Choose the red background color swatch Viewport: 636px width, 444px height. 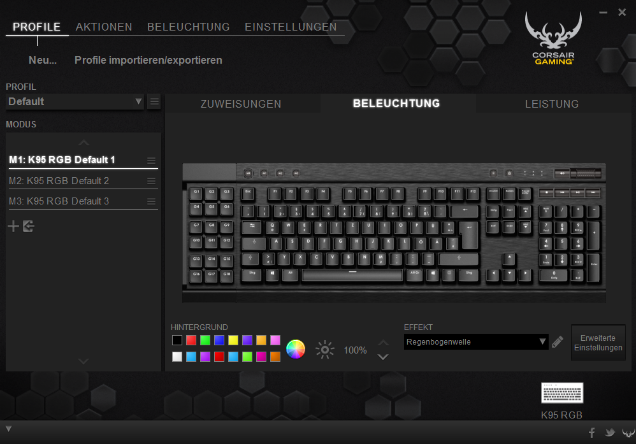pos(191,340)
